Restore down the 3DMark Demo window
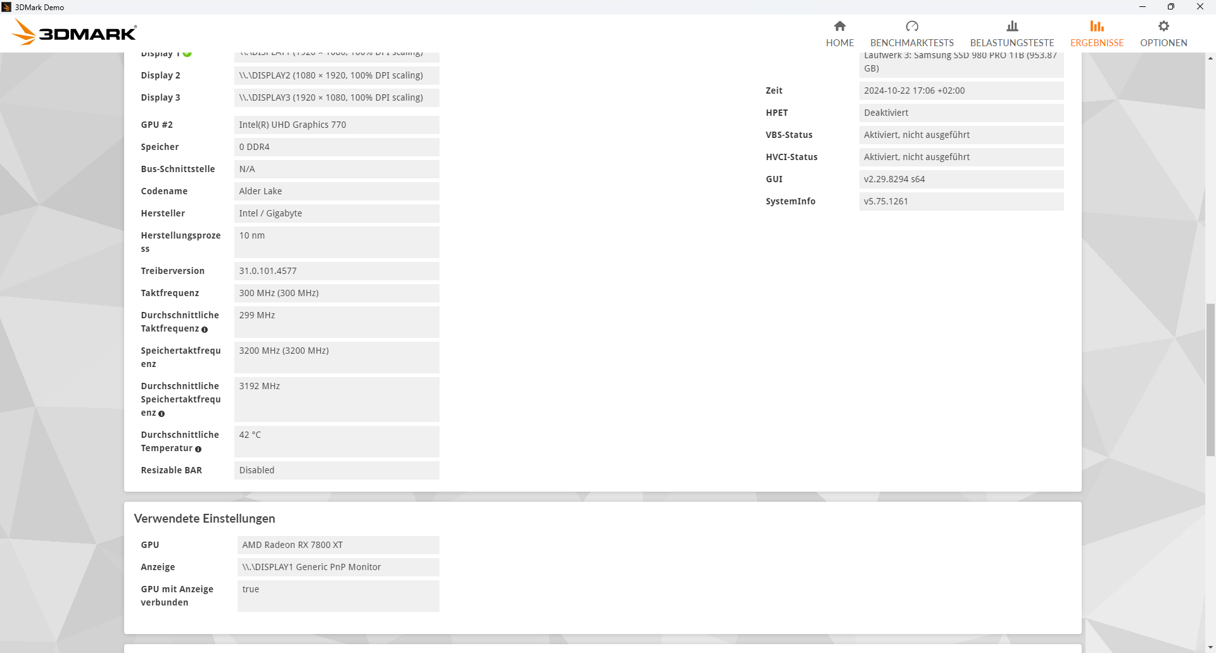1216x653 pixels. coord(1171,7)
